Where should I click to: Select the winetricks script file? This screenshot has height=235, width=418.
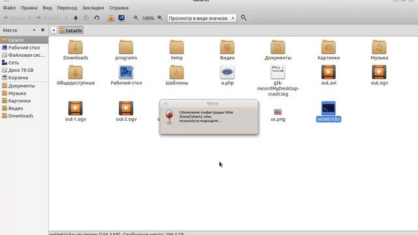[329, 108]
